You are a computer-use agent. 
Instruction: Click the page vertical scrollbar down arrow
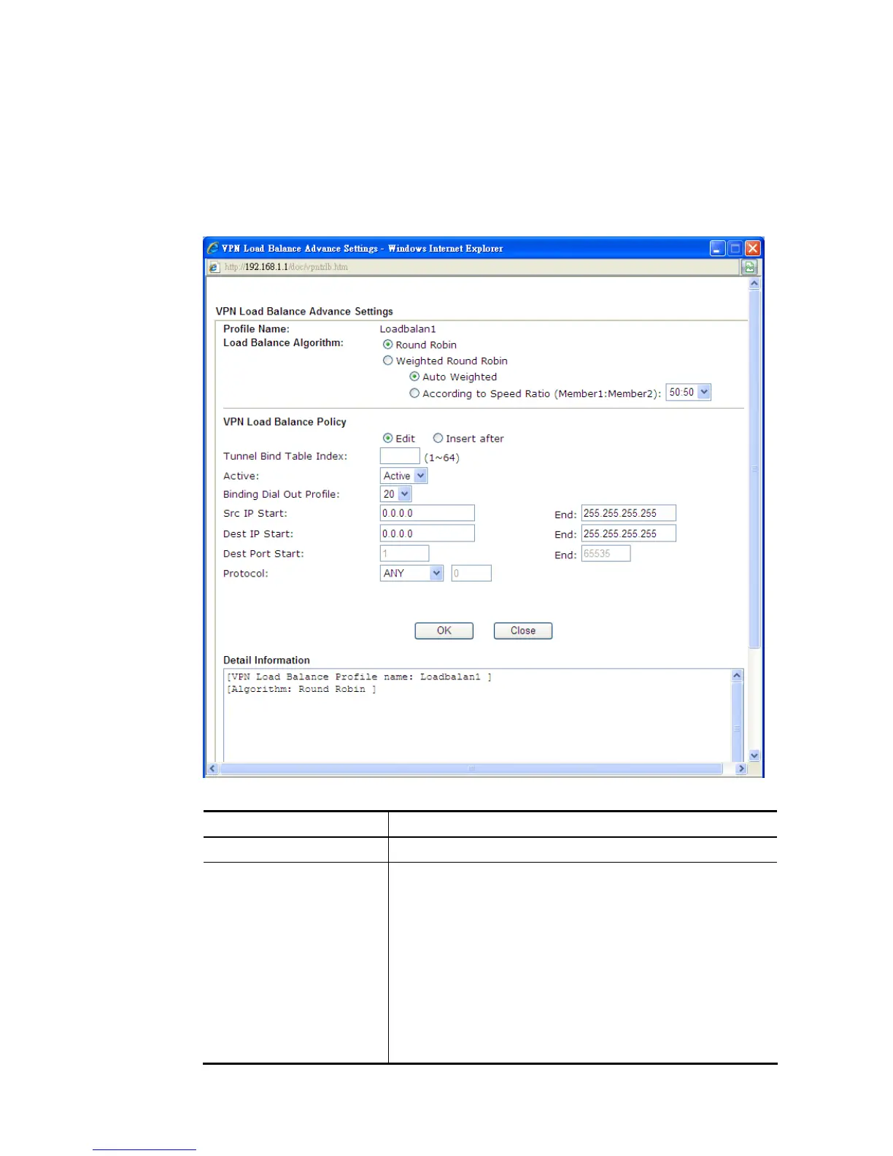[x=755, y=756]
